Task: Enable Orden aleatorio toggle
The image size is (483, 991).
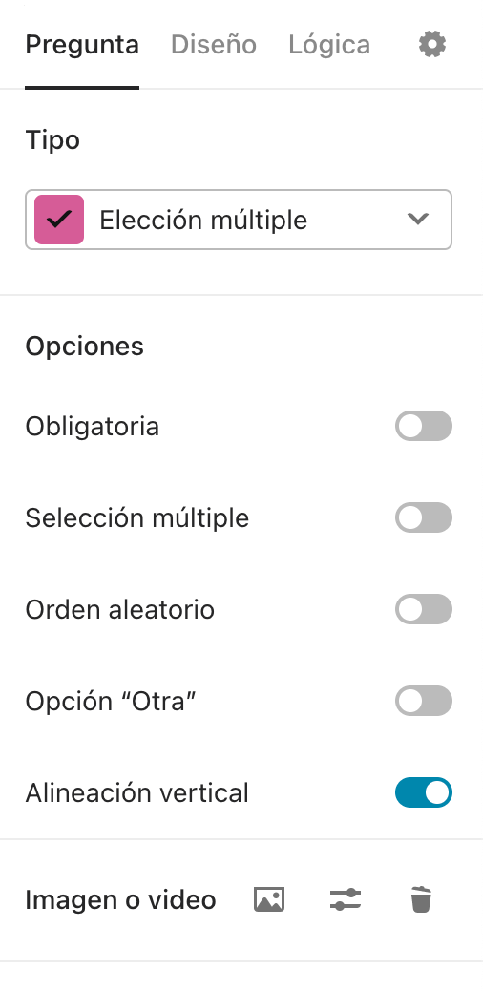Action: (x=424, y=609)
